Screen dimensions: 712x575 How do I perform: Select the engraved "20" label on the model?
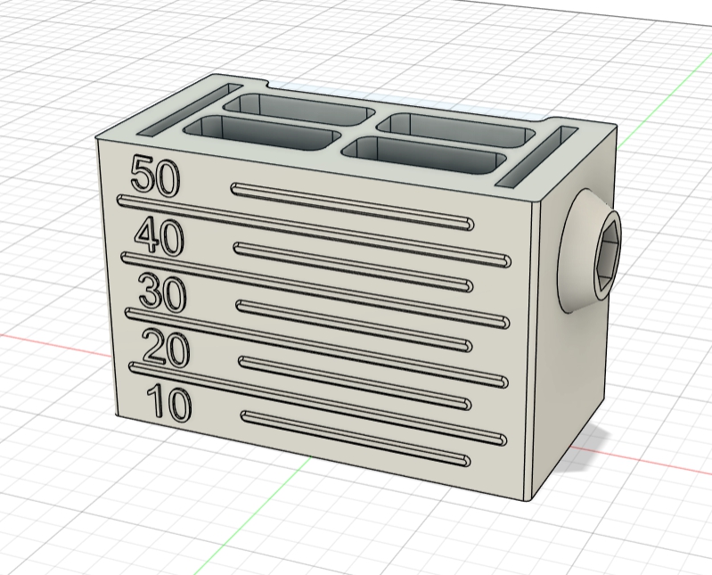click(x=165, y=348)
